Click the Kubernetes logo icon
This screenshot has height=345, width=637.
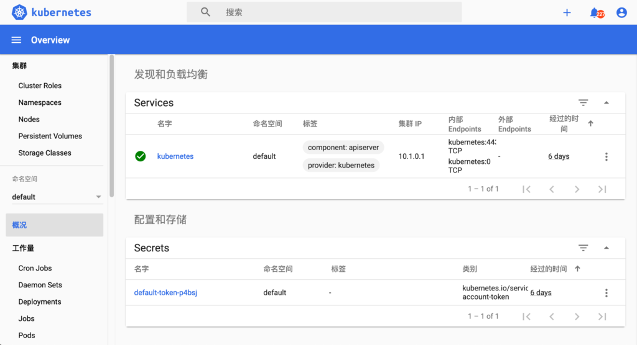(19, 12)
